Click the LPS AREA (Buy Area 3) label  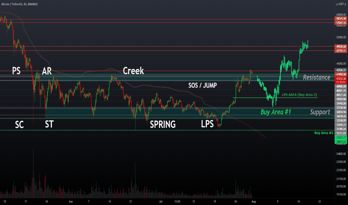pyautogui.click(x=299, y=95)
